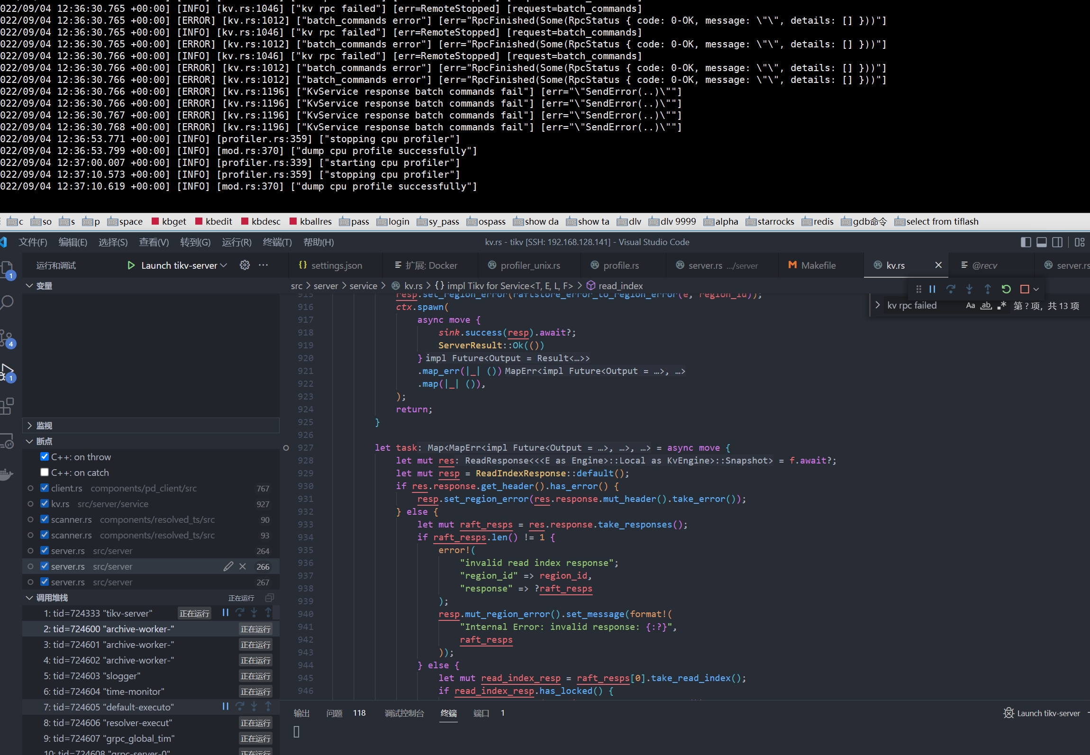Toggle bottom panel layout icon
The image size is (1090, 755).
point(1042,242)
